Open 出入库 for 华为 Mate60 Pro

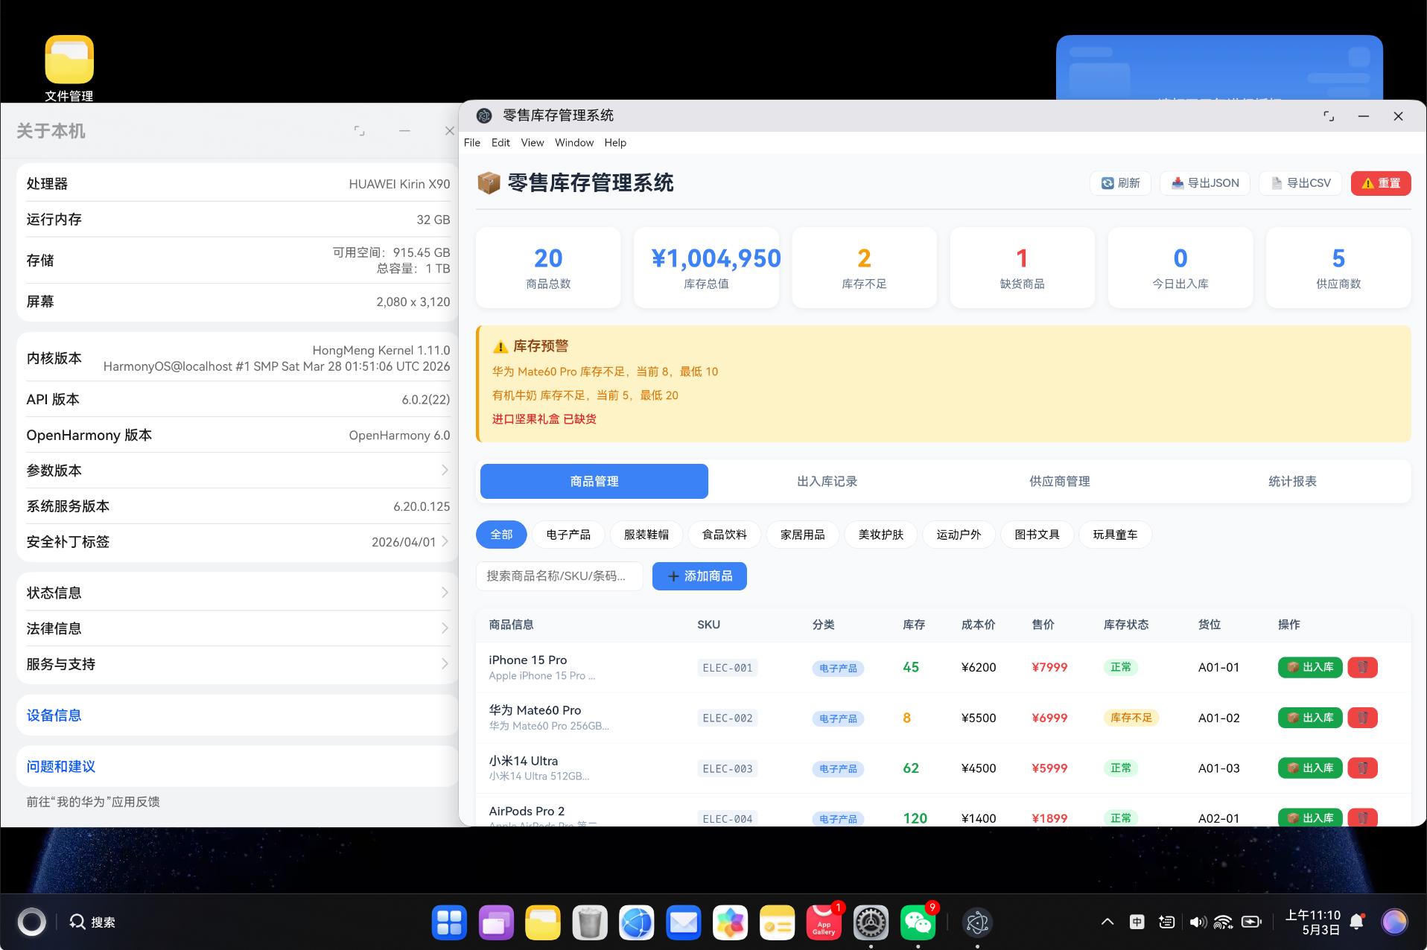(1310, 718)
